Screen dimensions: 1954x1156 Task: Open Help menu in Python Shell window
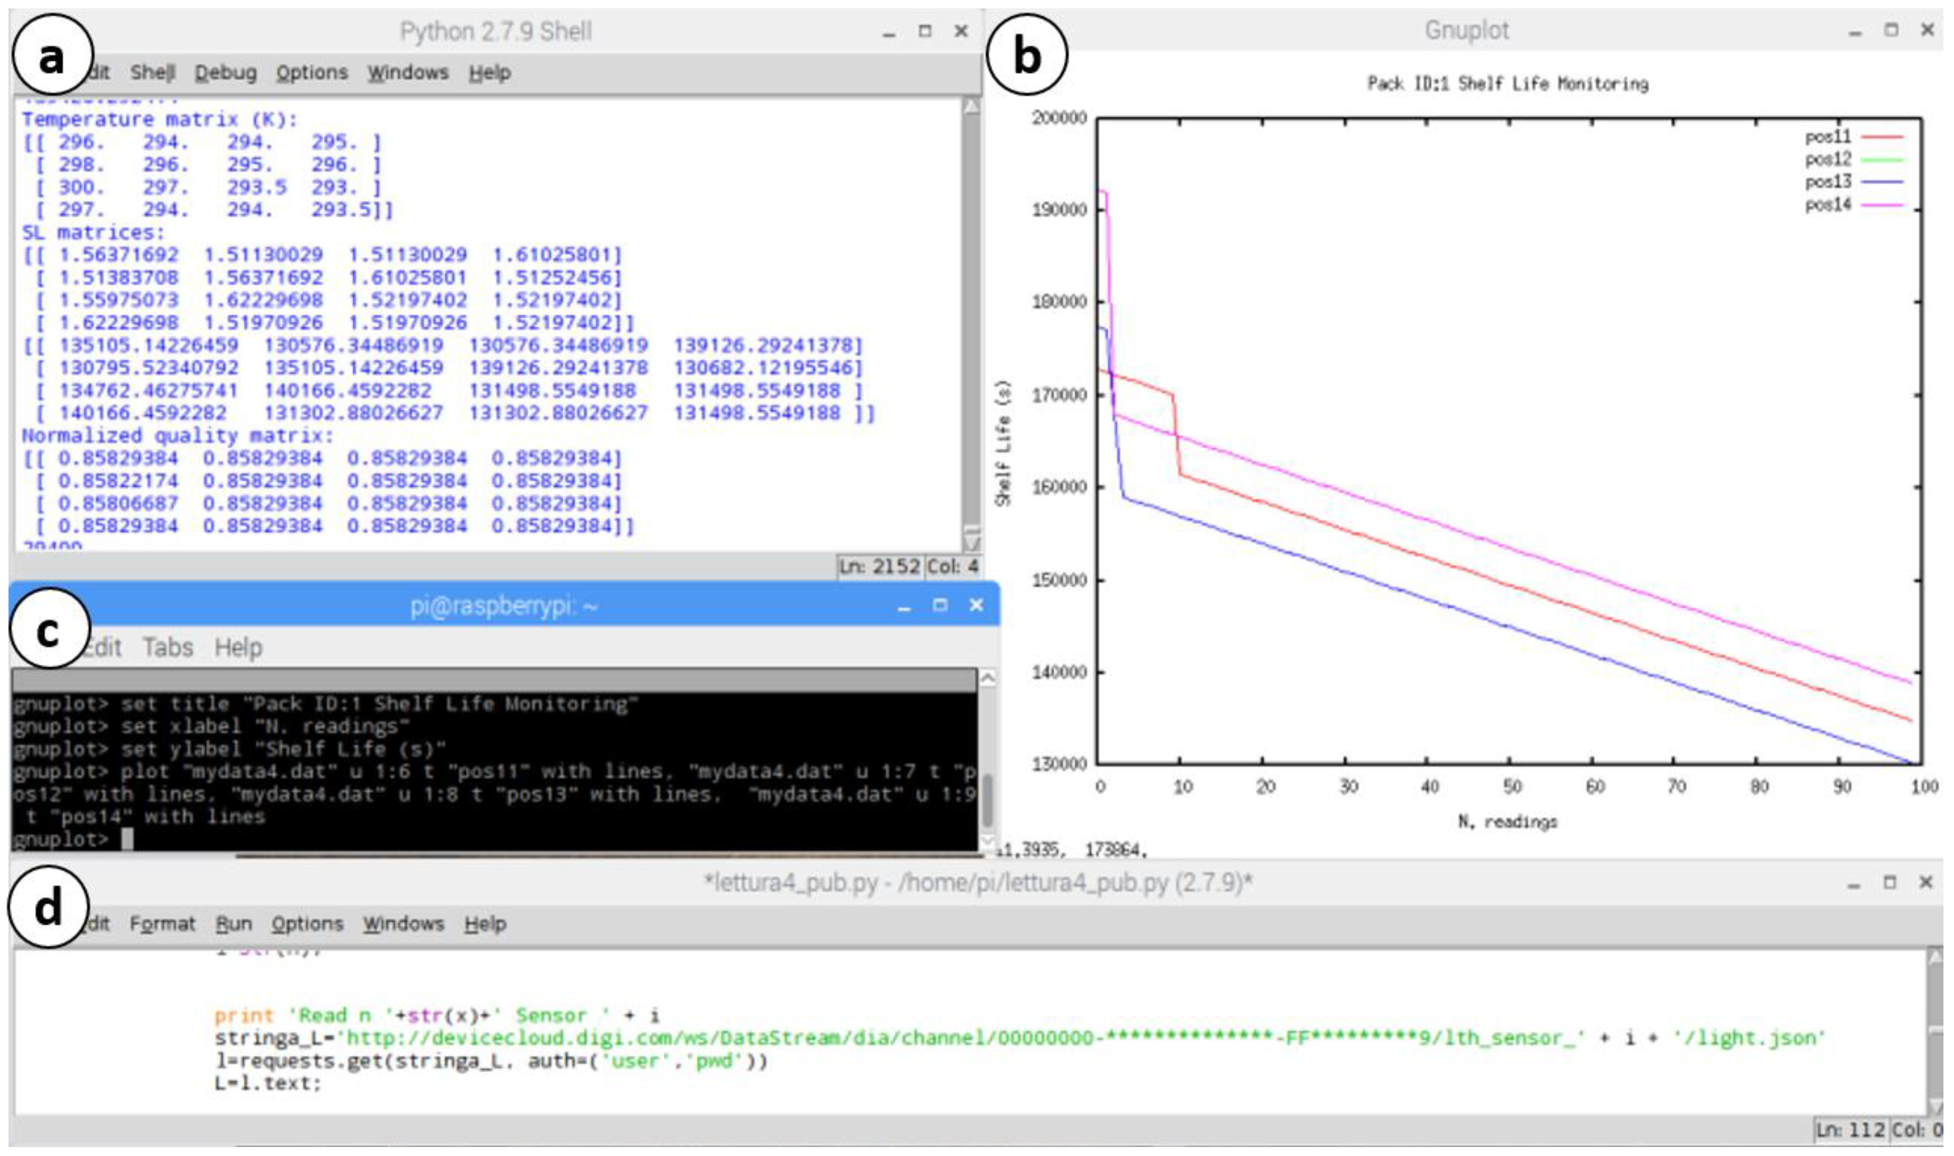point(489,72)
